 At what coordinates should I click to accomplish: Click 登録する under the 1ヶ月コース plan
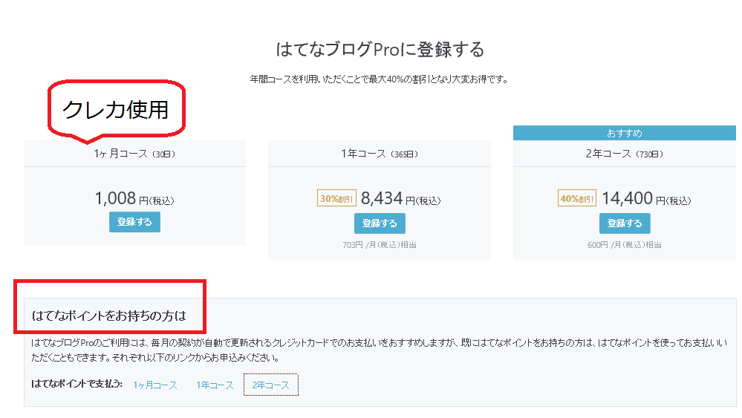click(134, 222)
